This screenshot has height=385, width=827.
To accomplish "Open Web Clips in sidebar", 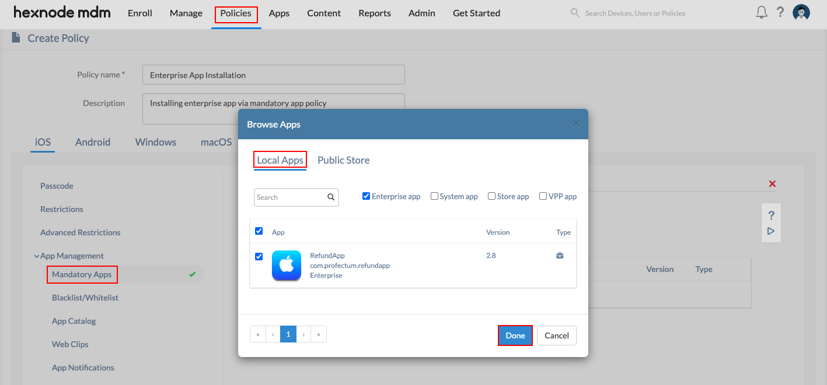I will click(70, 344).
